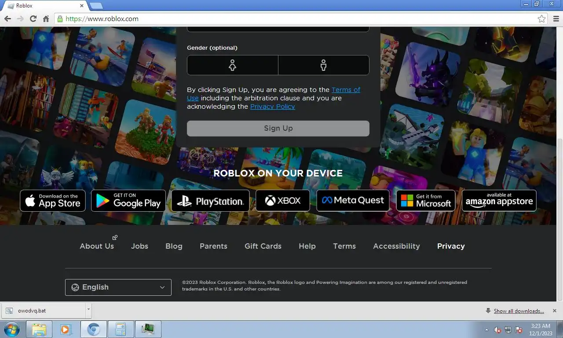Screen dimensions: 563x338
Task: Open the About Us footer link
Action: pyautogui.click(x=97, y=246)
